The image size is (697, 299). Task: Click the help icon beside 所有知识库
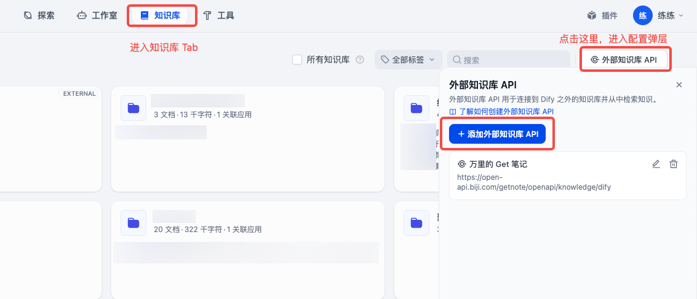click(360, 60)
